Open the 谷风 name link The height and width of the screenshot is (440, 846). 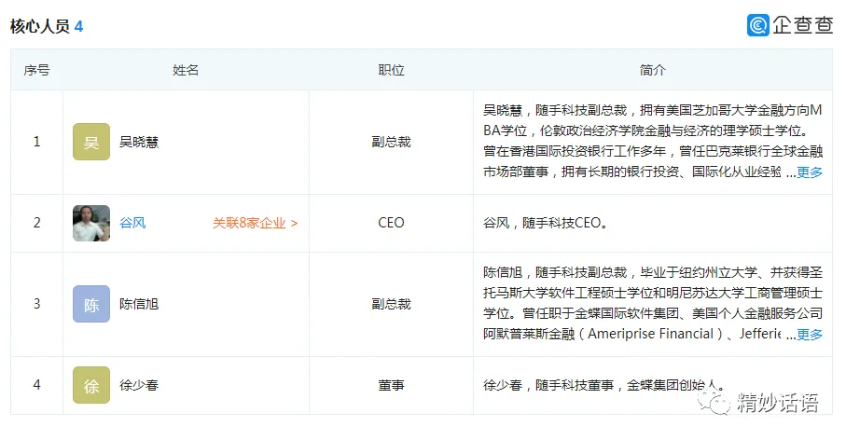coord(132,223)
